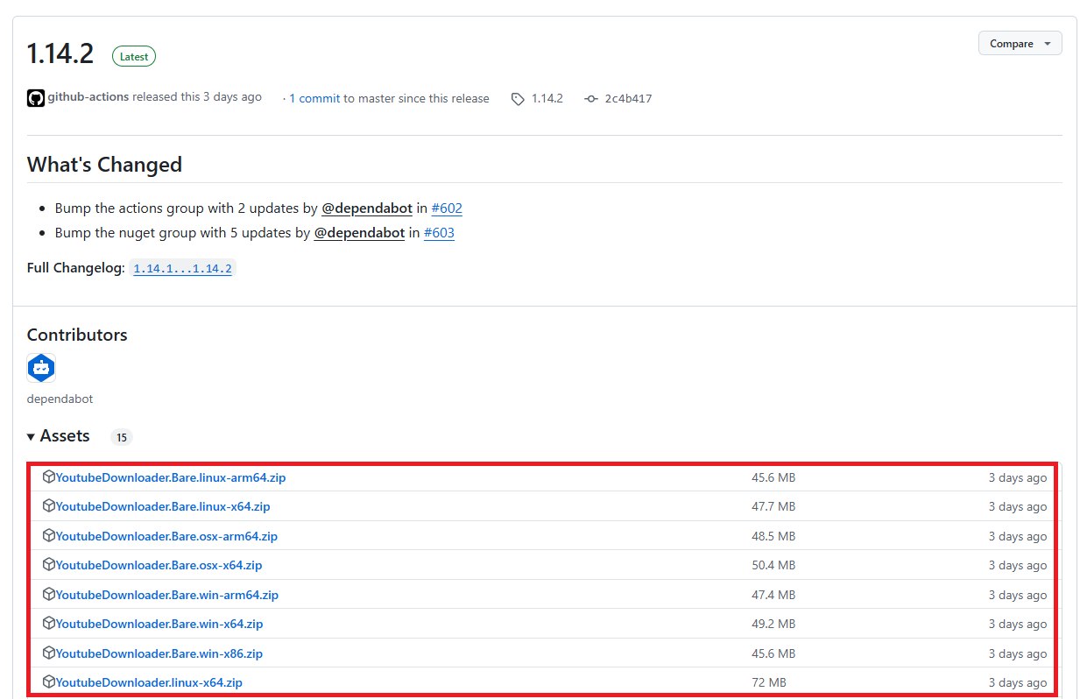Click the 72 MB file size
The image size is (1080, 699).
pyautogui.click(x=769, y=682)
